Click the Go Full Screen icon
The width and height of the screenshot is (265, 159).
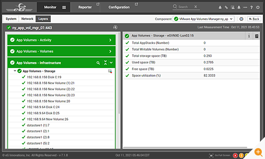coord(211,155)
